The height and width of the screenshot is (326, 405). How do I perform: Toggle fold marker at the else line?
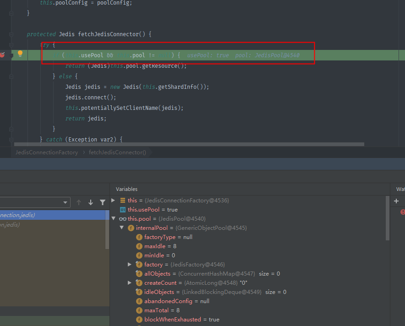(11, 76)
